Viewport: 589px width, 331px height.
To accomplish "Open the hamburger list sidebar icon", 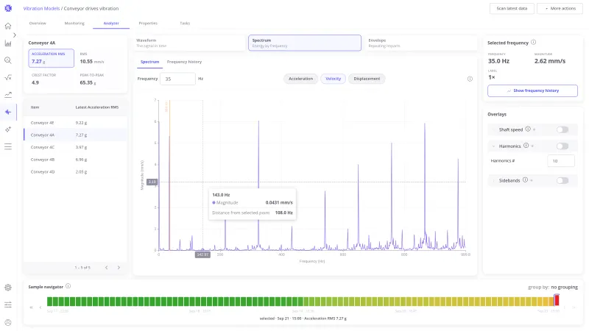I will (8, 146).
